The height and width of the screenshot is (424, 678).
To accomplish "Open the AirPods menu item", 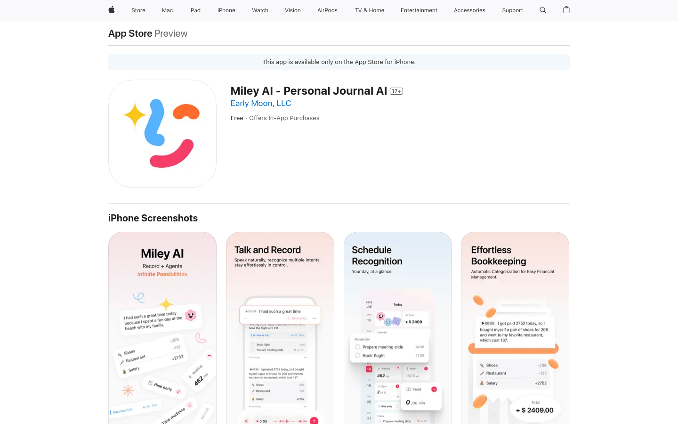I will click(327, 10).
